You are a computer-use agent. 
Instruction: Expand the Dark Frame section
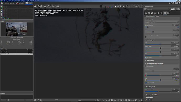pos(149,100)
